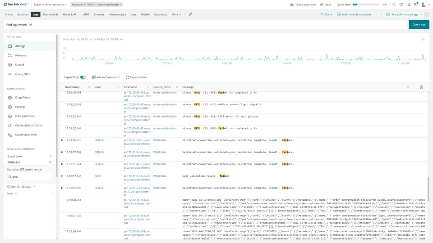Image resolution: width=433 pixels, height=243 pixels.
Task: Go to next time range arrow
Action: point(426,14)
